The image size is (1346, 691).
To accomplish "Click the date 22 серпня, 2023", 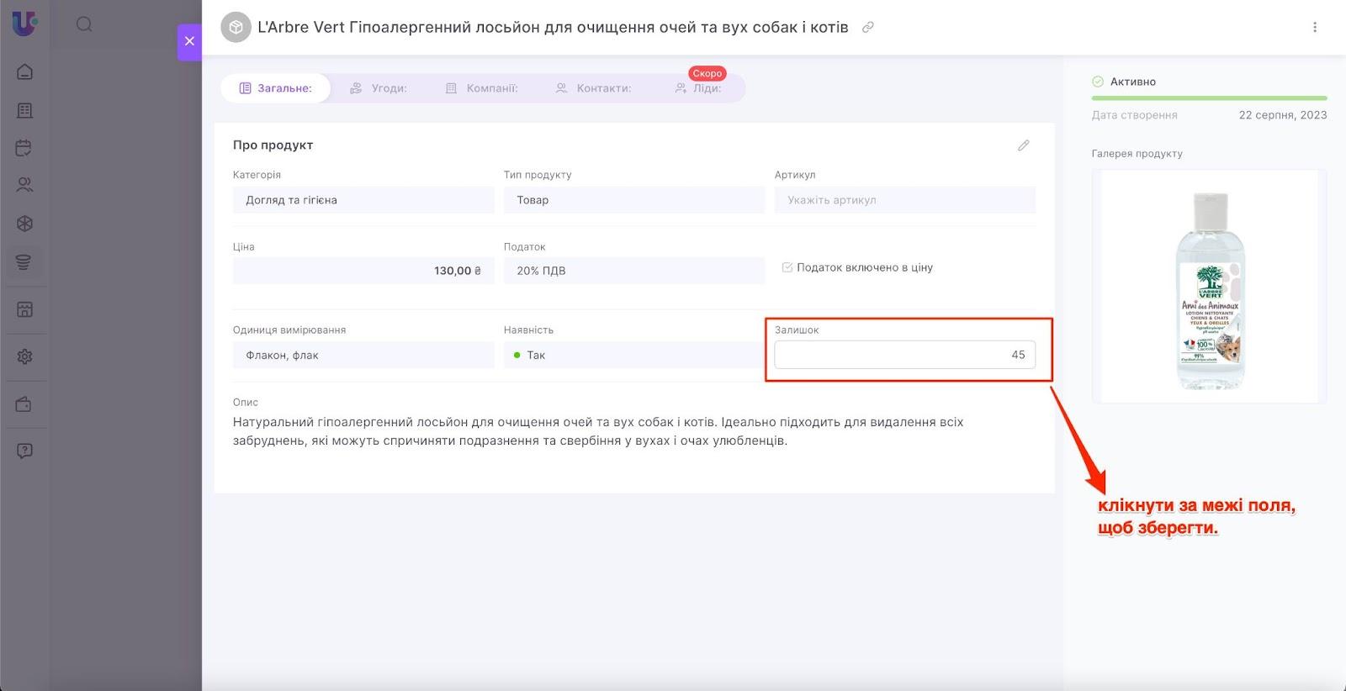I will point(1283,115).
